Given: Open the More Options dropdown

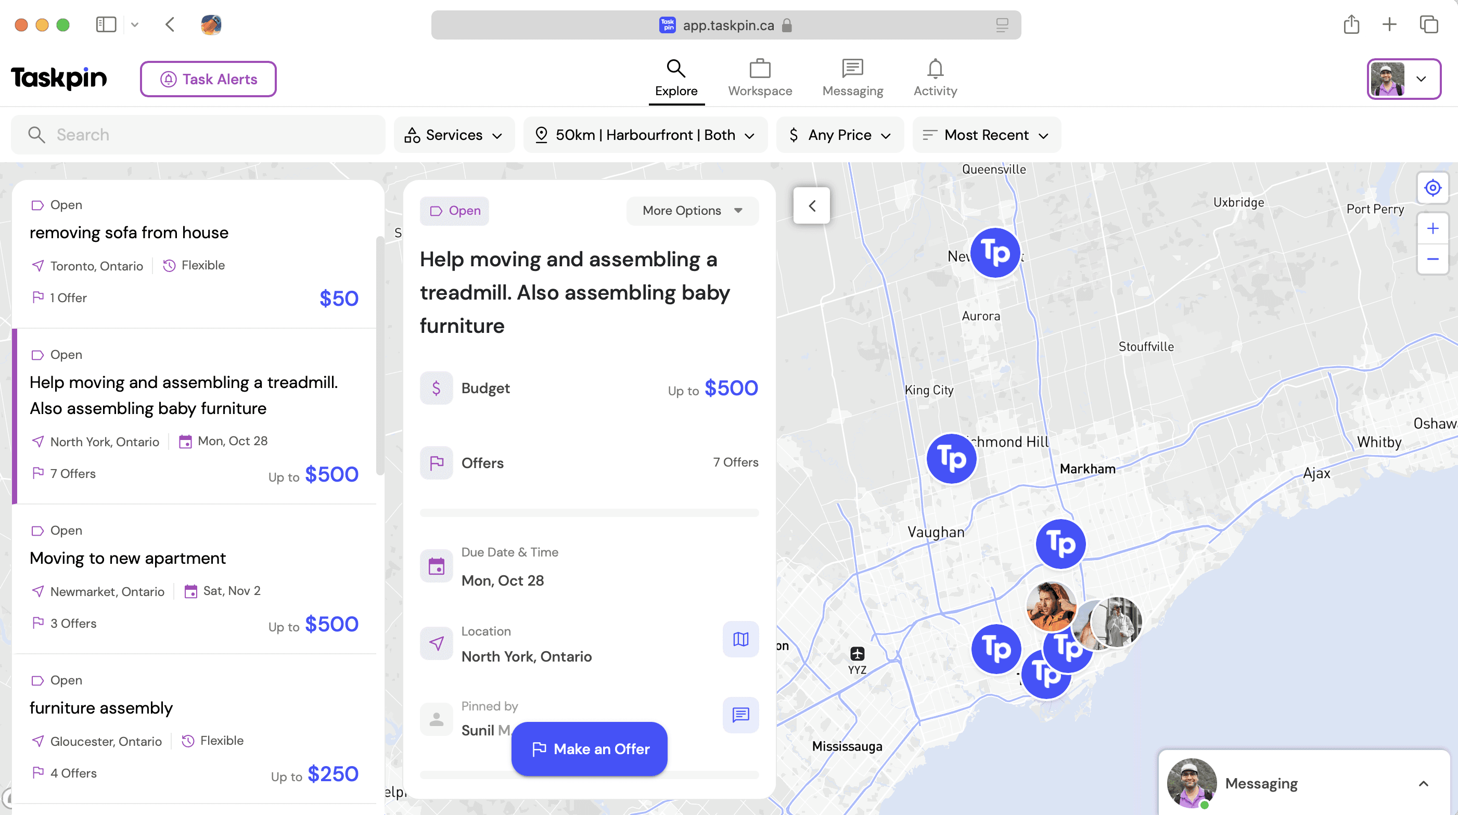Looking at the screenshot, I should pos(692,211).
